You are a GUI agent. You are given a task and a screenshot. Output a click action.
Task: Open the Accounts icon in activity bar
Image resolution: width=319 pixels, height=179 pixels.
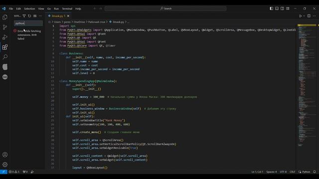pyautogui.click(x=5, y=155)
